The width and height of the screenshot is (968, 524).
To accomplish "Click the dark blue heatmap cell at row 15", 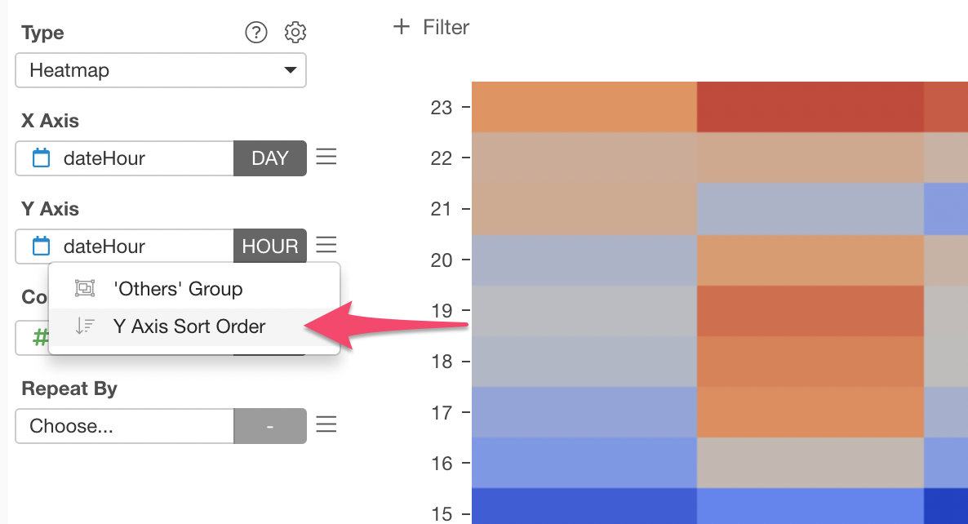I will tap(584, 506).
